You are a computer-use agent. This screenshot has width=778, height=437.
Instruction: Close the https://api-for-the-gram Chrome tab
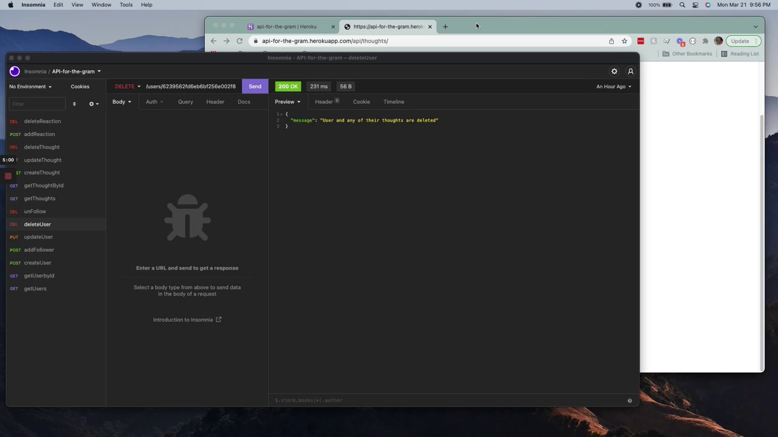(430, 27)
